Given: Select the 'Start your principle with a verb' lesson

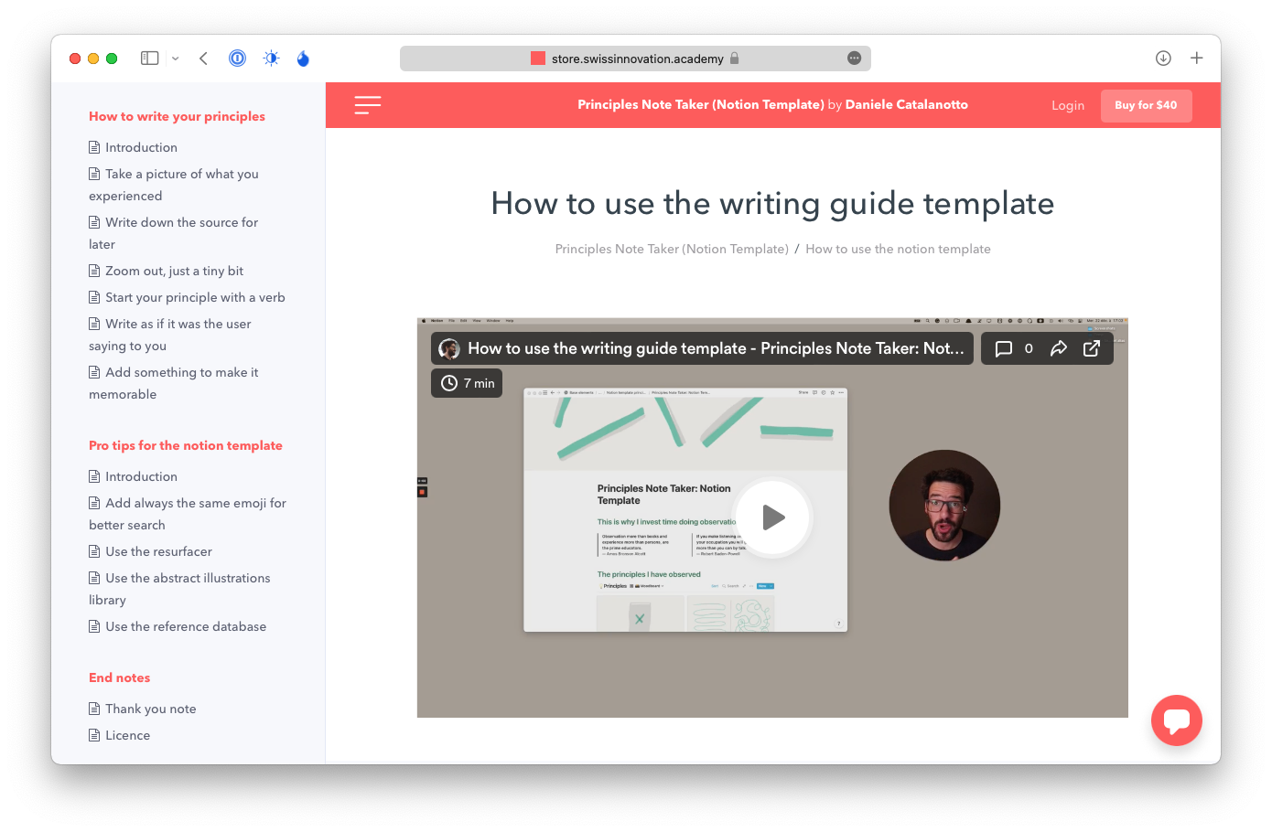Looking at the screenshot, I should coord(195,297).
